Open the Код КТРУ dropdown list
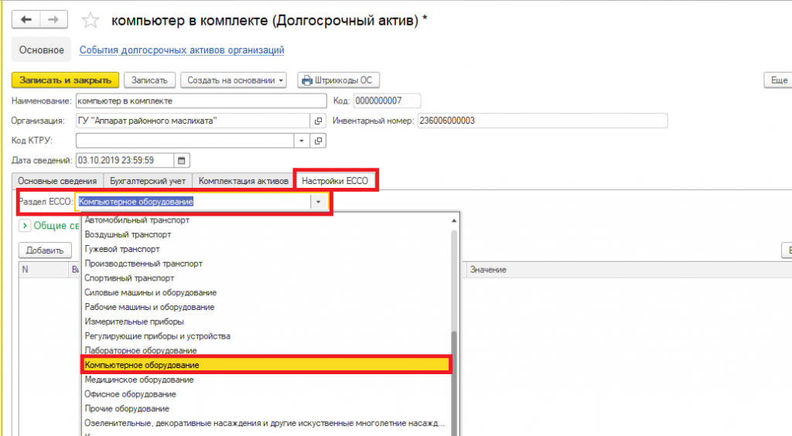The height and width of the screenshot is (436, 792). [x=302, y=141]
